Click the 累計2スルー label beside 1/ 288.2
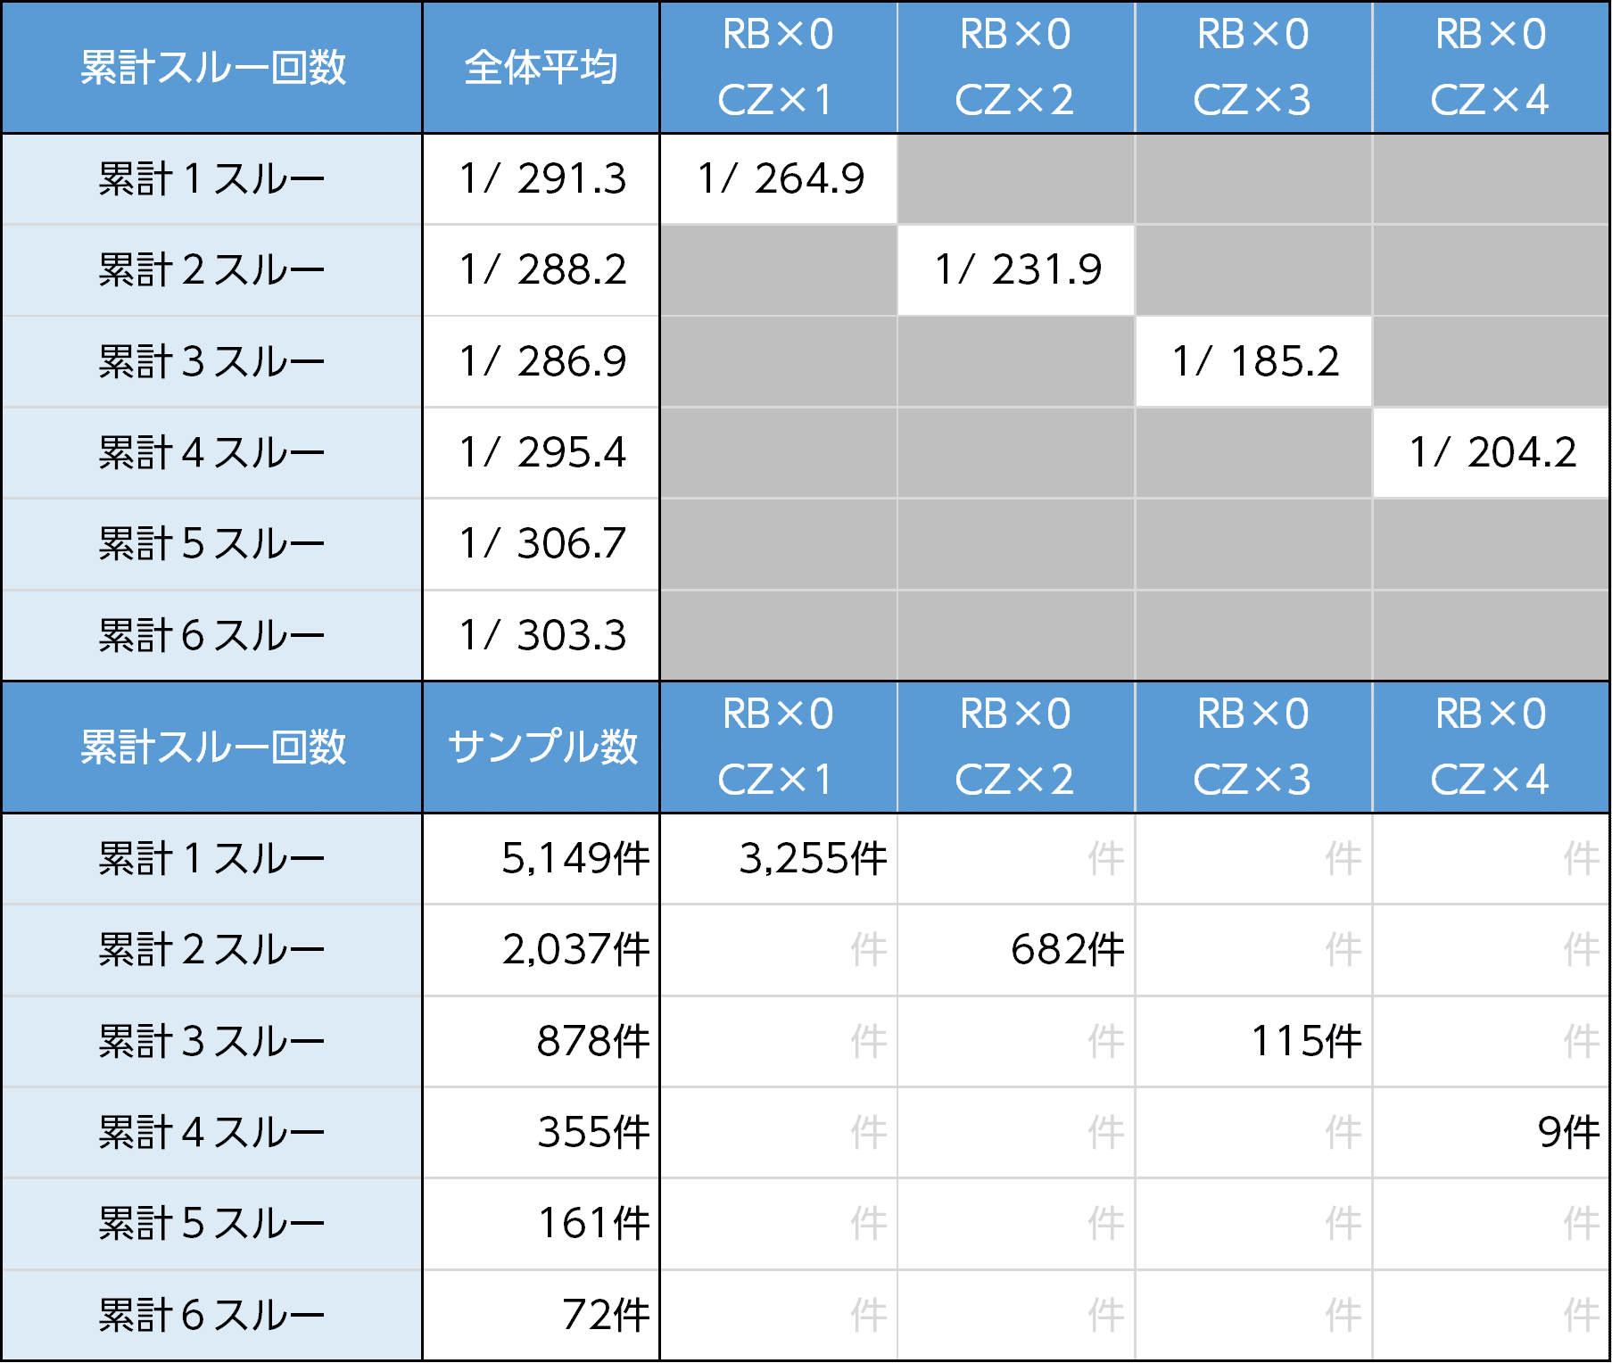Screen dimensions: 1612x1363 [212, 269]
